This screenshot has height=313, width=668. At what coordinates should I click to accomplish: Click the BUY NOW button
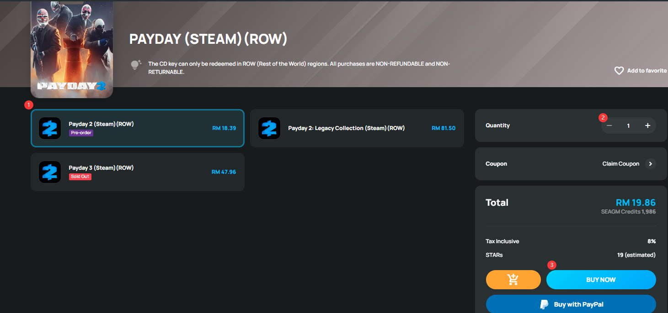(x=601, y=280)
